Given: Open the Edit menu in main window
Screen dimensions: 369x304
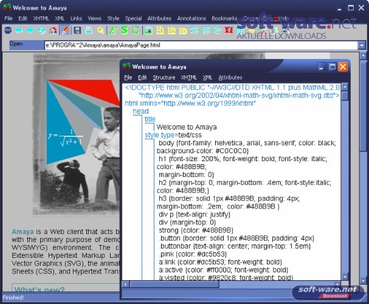Looking at the screenshot, I should [23, 18].
